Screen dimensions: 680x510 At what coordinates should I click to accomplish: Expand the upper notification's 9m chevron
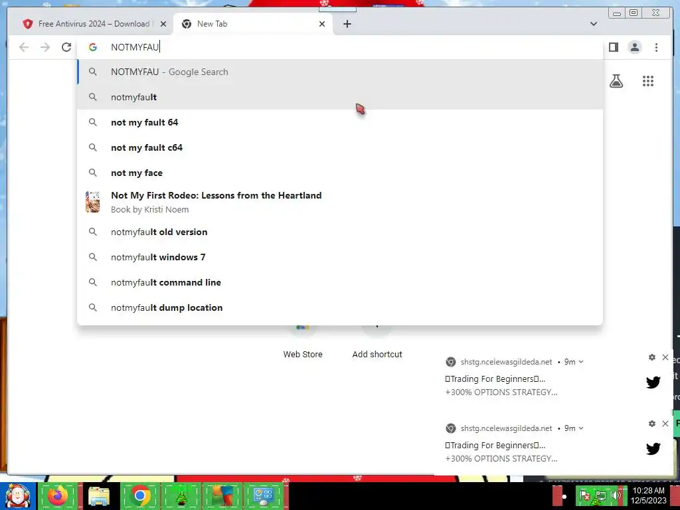point(581,362)
